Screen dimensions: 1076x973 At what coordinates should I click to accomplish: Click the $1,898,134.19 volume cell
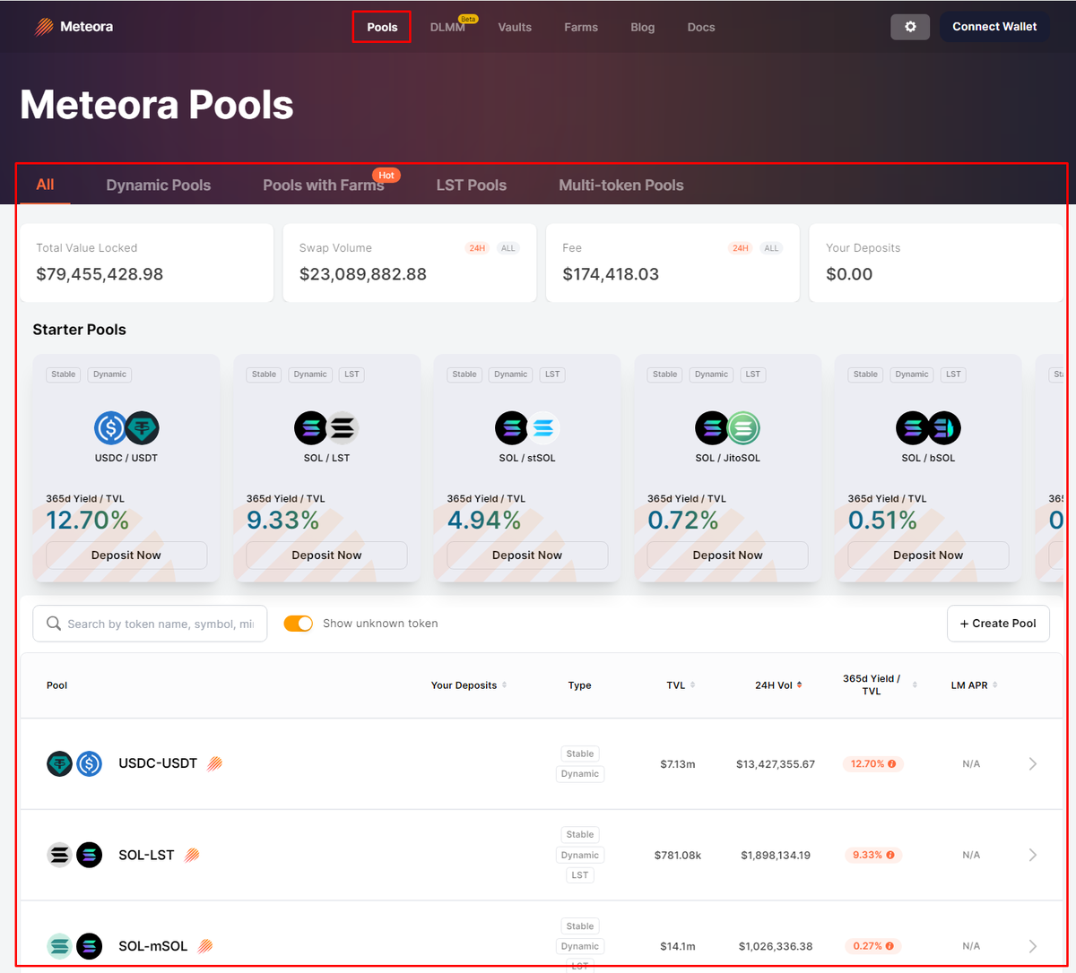776,856
